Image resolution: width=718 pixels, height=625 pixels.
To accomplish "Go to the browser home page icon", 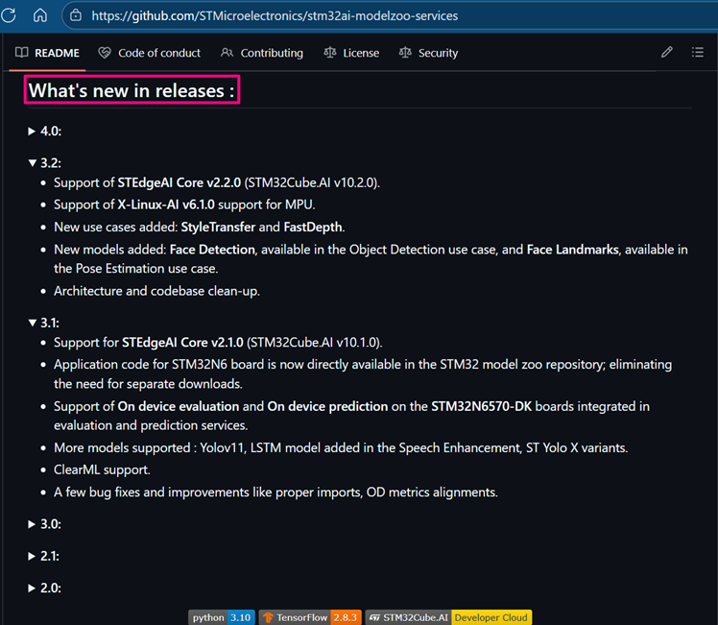I will (40, 15).
